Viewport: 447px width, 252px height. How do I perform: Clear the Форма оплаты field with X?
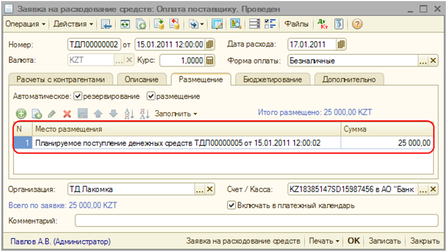point(433,60)
